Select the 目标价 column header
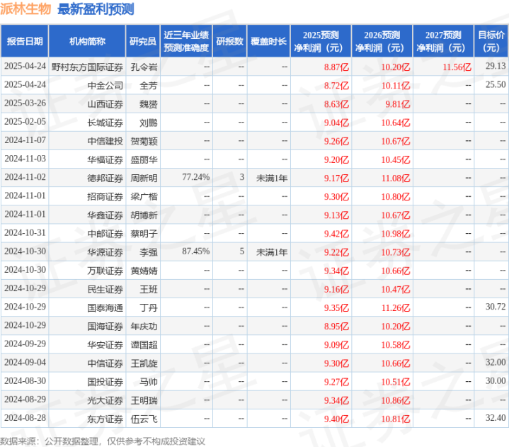Screen dimensions: 509x447 tap(491, 41)
